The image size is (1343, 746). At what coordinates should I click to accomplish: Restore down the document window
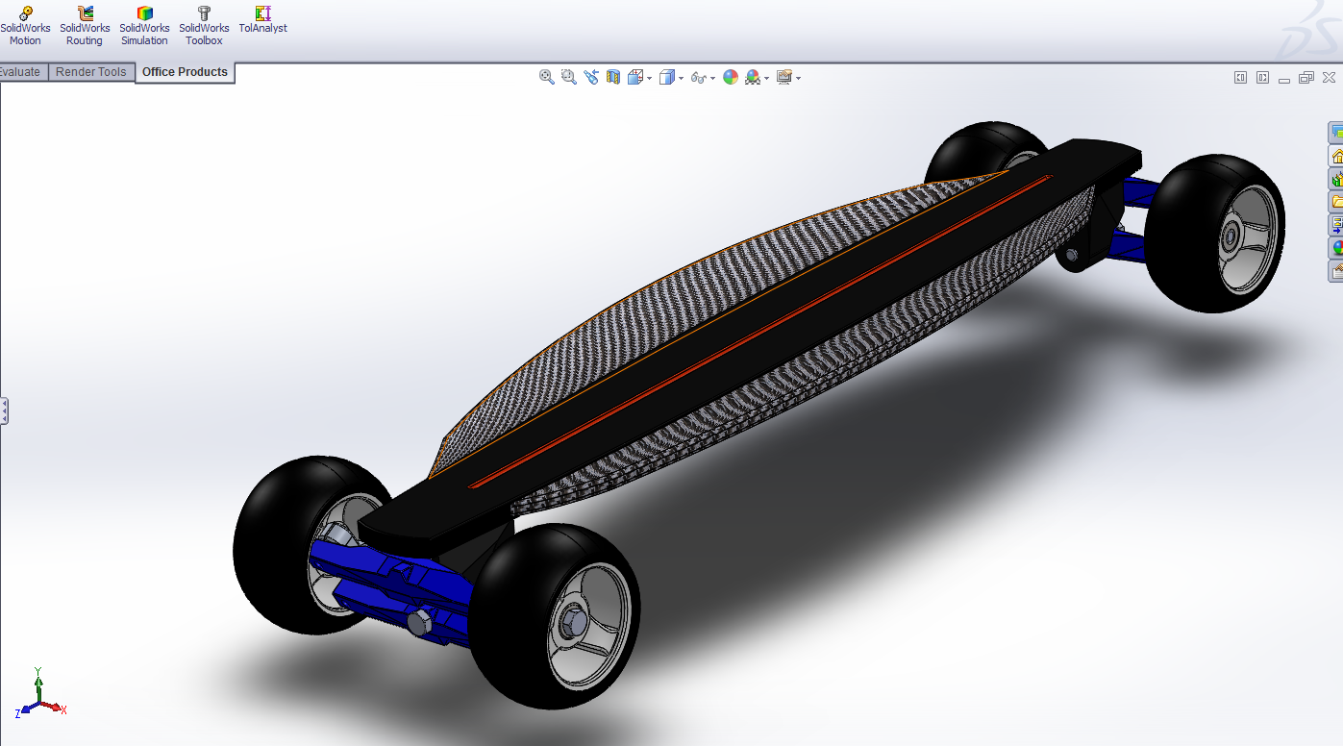(1306, 78)
